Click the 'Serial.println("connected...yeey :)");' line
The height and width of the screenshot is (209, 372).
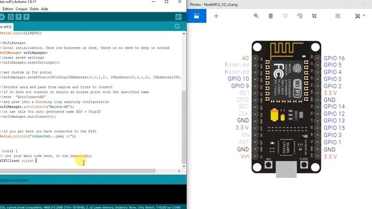(38, 136)
